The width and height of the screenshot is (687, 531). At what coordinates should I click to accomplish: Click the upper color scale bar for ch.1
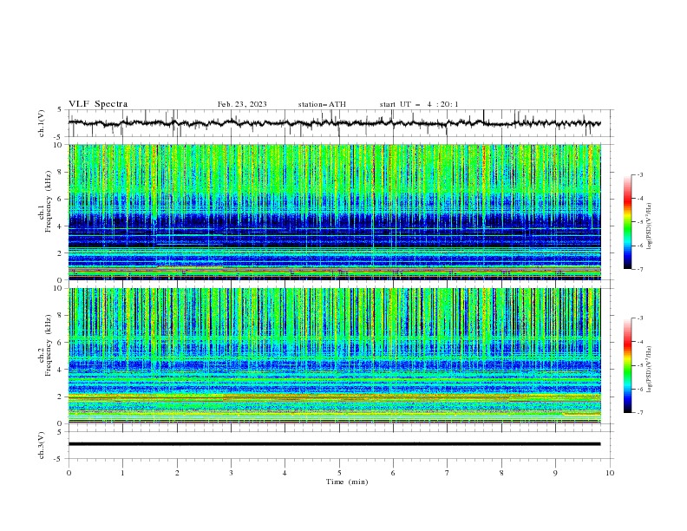point(627,222)
